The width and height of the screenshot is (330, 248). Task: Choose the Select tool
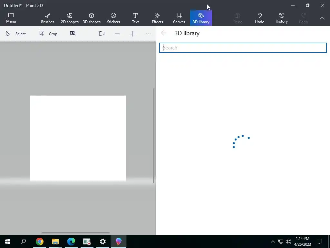tap(15, 34)
